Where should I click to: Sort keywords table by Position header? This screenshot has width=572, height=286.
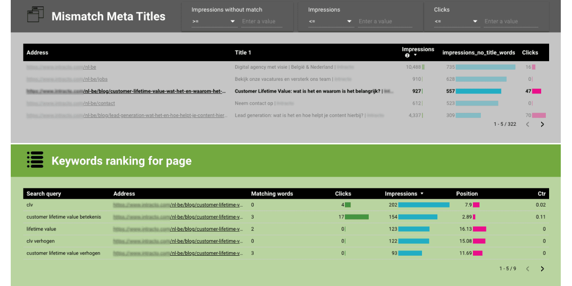(x=467, y=194)
